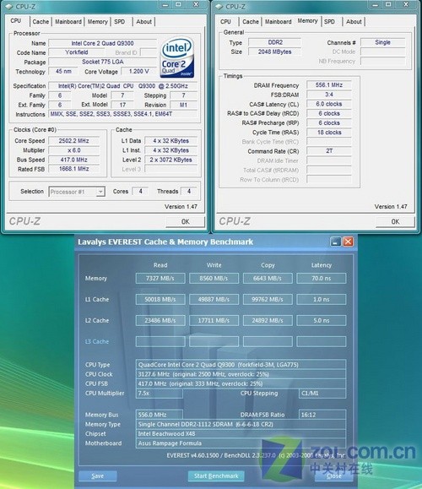Close the right CPU-Z window
Viewport: 422px width, 489px height.
(406, 5)
